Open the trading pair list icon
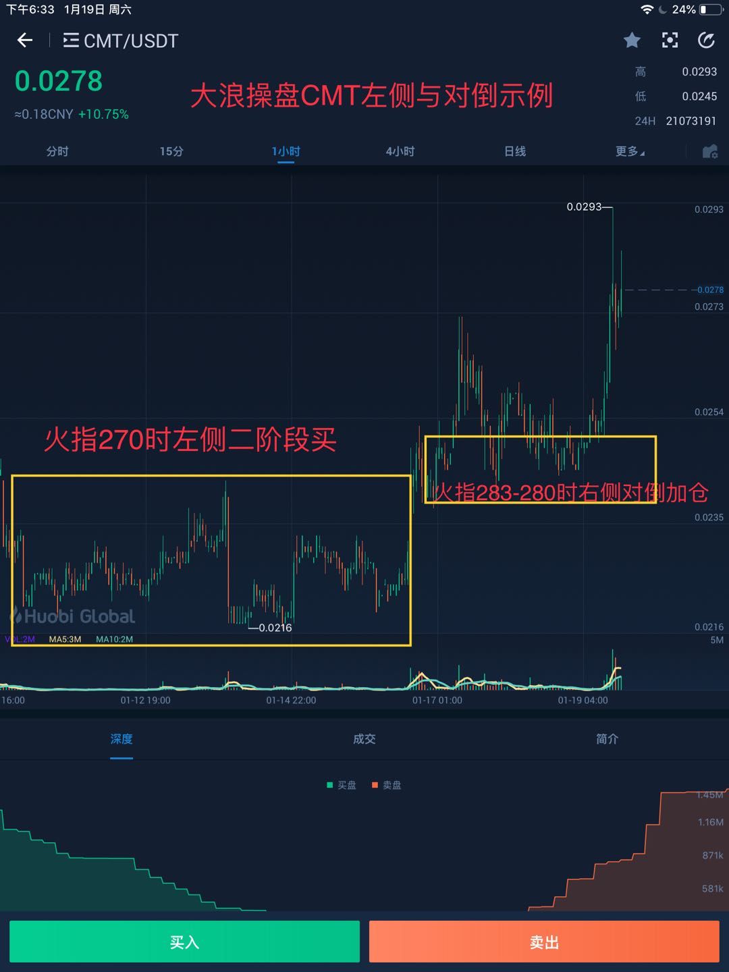729x972 pixels. 71,40
